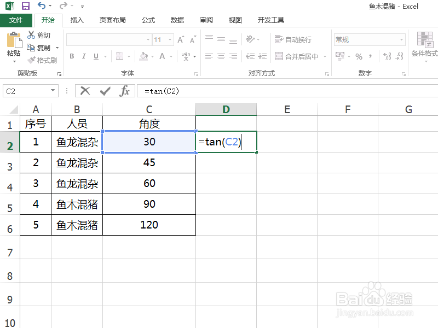Screen dimensions: 438x328
Task: Switch to the 页面布局 tab
Action: pyautogui.click(x=113, y=20)
